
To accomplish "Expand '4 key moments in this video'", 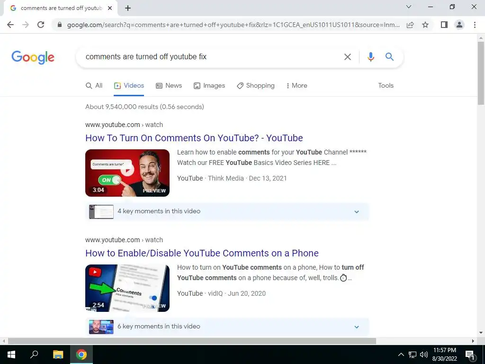I will coord(227,212).
